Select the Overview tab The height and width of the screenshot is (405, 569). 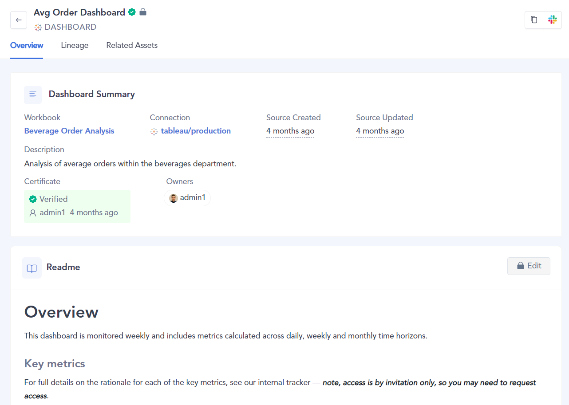(27, 45)
